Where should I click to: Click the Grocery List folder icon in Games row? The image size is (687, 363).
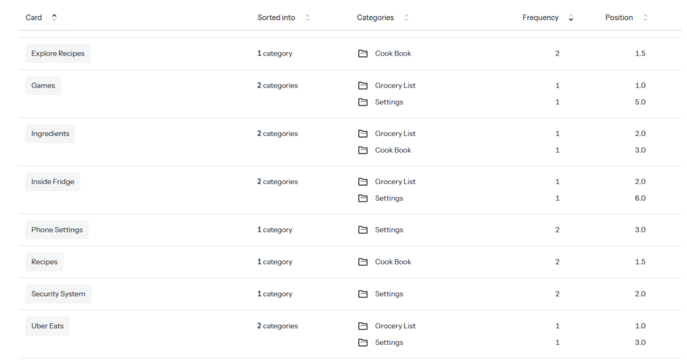click(363, 86)
